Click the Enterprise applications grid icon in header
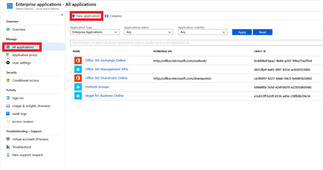 (10, 6)
